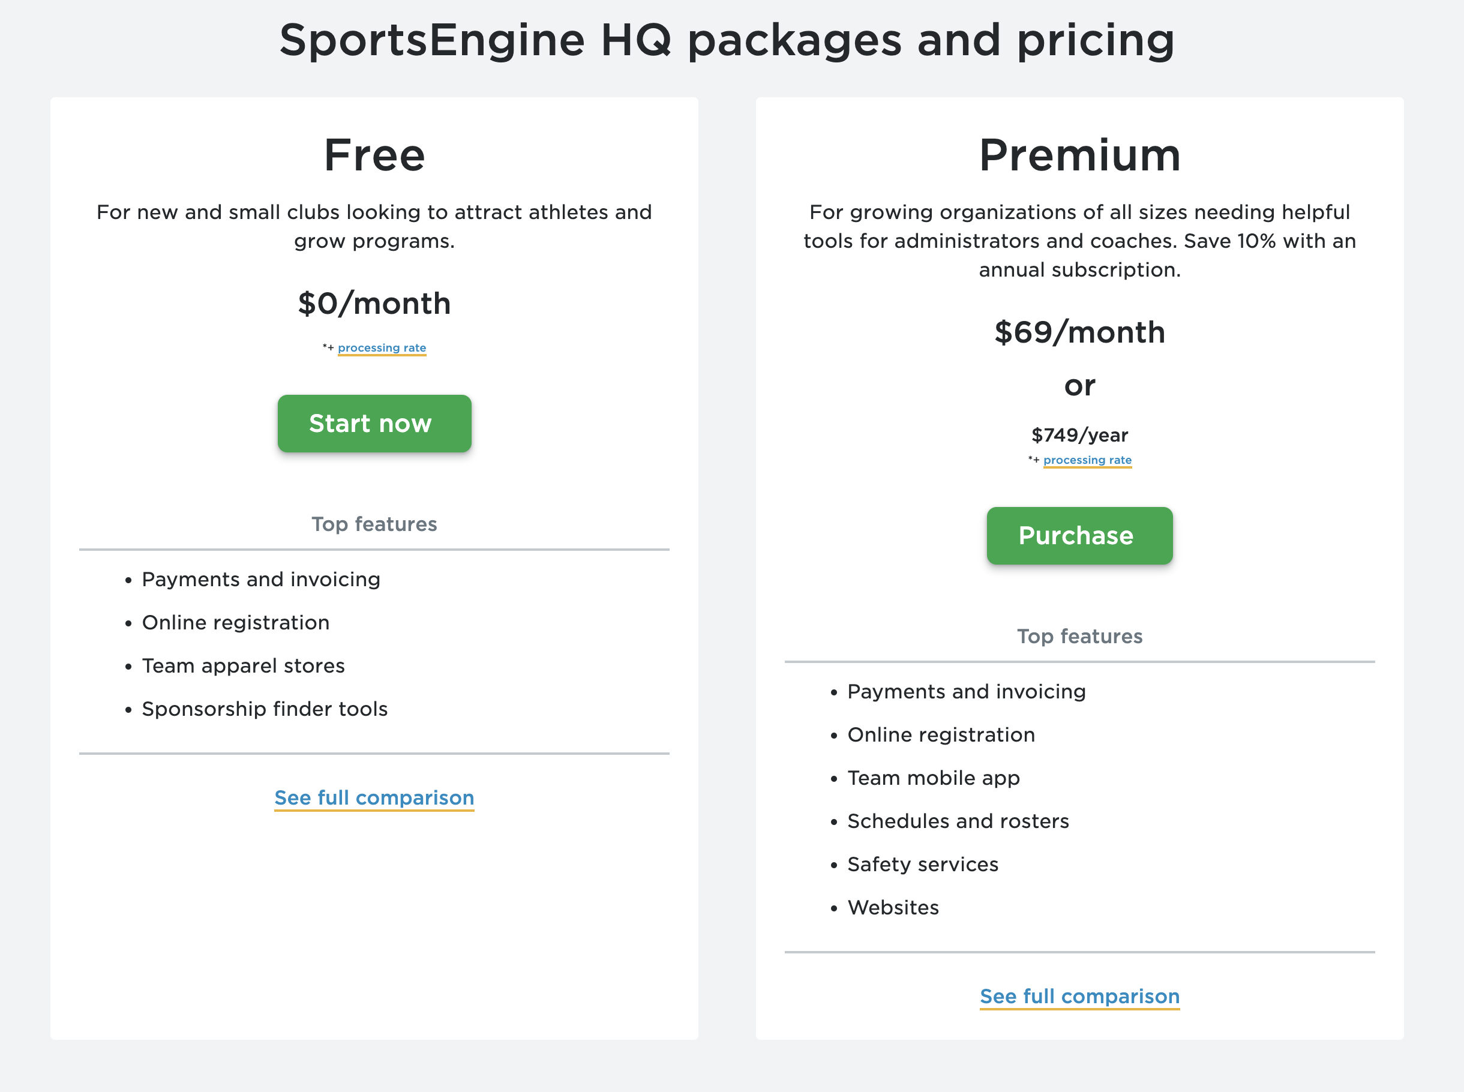
Task: Click Top features label in Free card
Action: click(374, 524)
